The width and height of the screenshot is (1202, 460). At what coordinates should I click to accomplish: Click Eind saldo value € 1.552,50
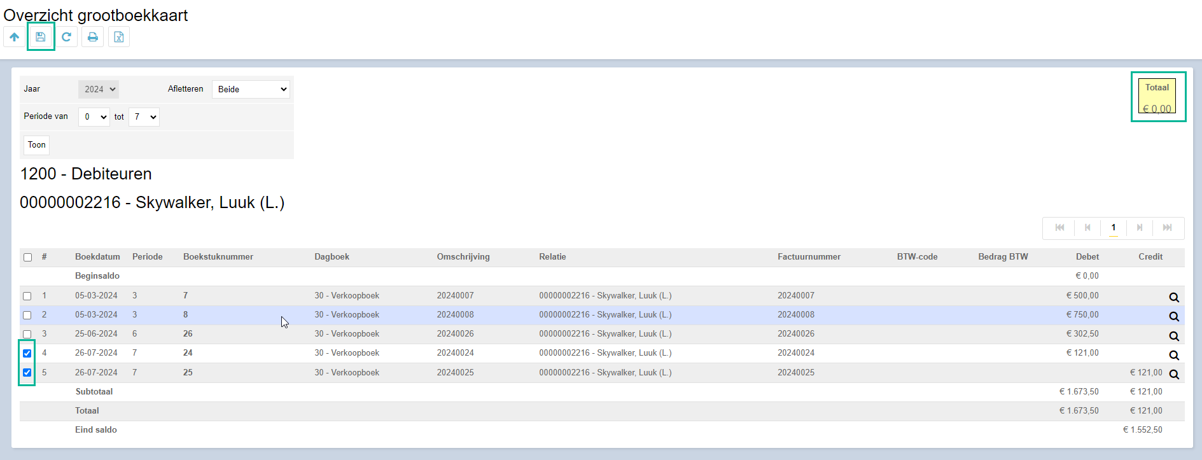click(x=1142, y=430)
